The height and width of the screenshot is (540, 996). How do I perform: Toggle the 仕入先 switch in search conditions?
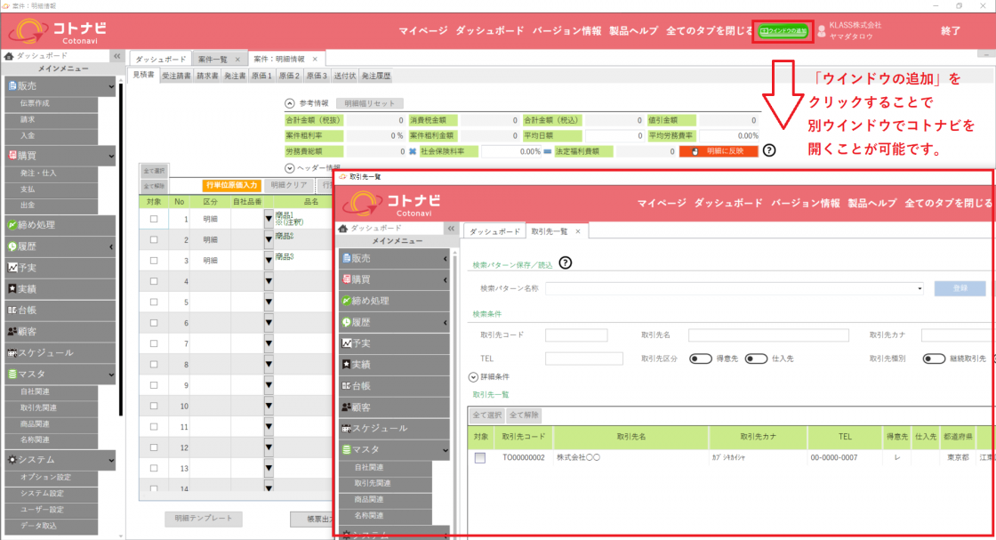[756, 359]
